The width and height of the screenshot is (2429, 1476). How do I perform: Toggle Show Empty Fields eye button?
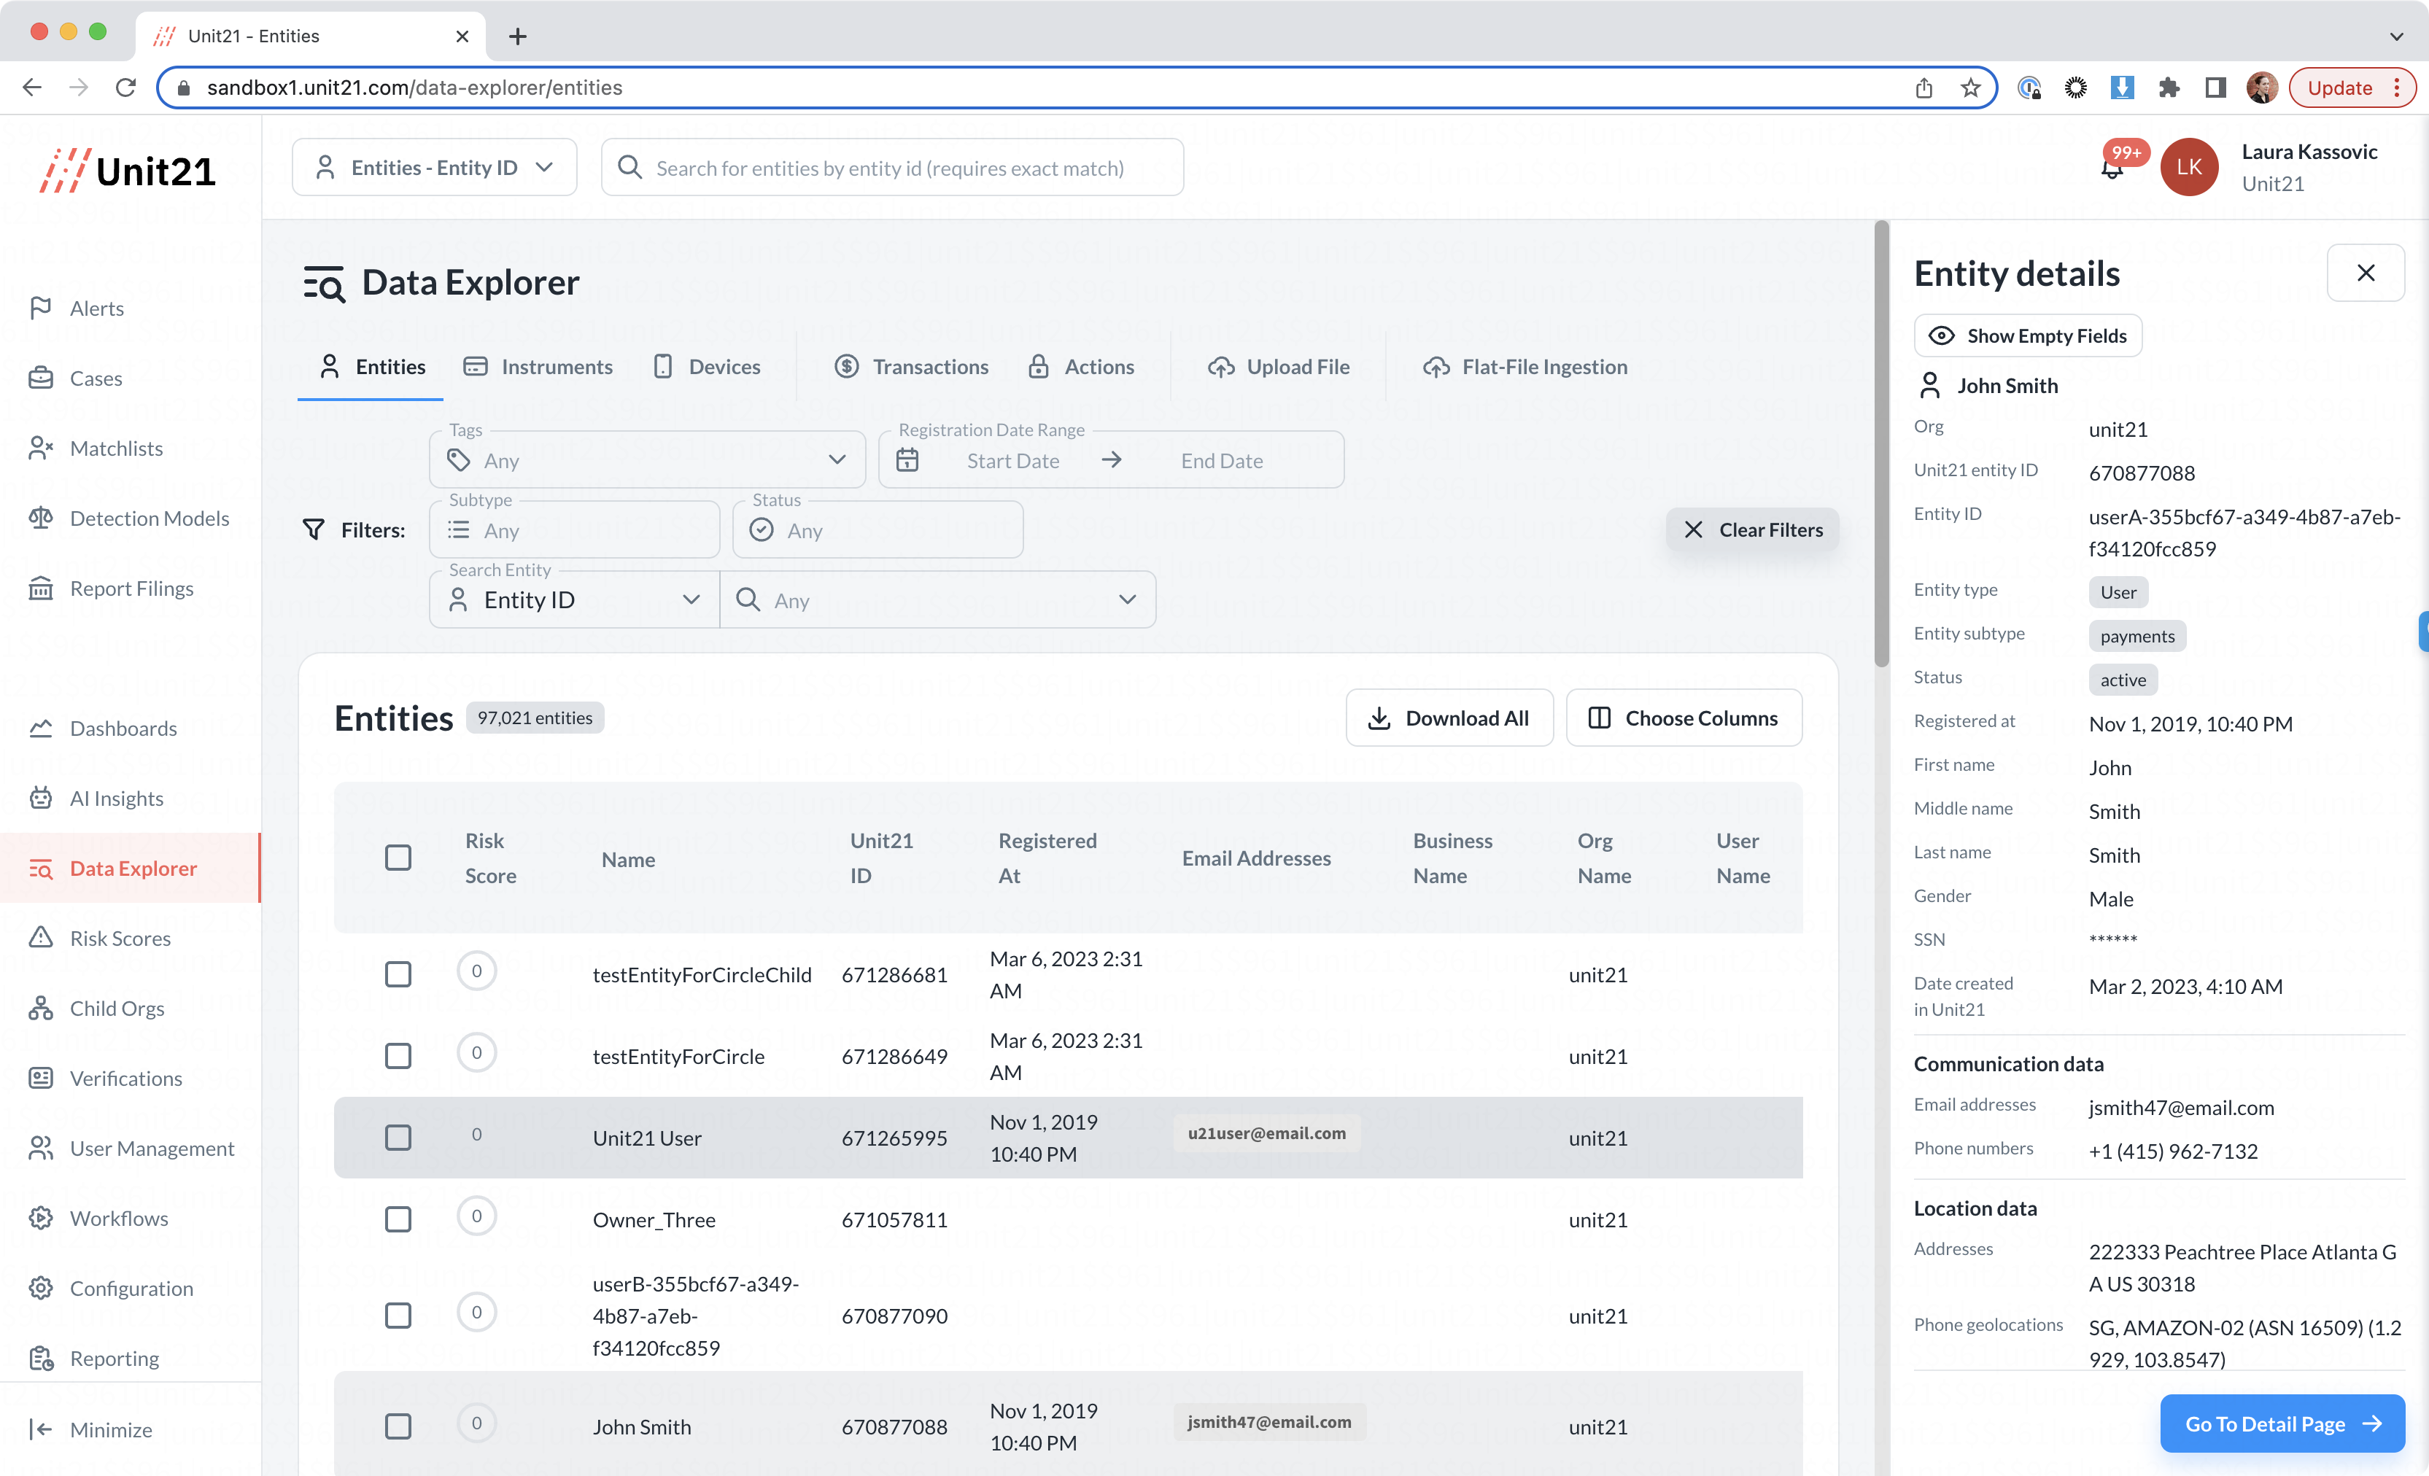(2027, 336)
